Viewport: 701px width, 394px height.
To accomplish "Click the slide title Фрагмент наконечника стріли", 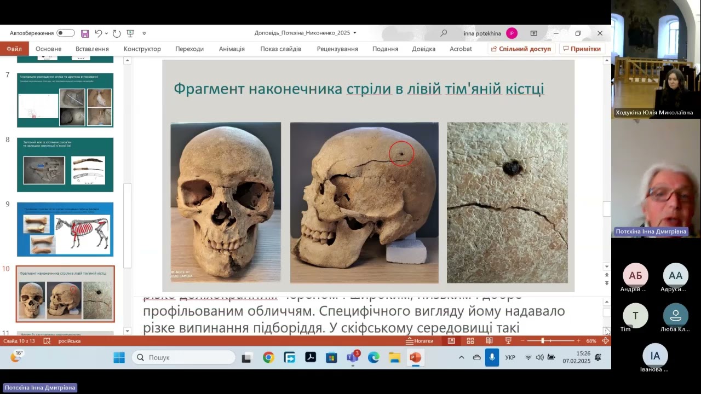I will (359, 89).
